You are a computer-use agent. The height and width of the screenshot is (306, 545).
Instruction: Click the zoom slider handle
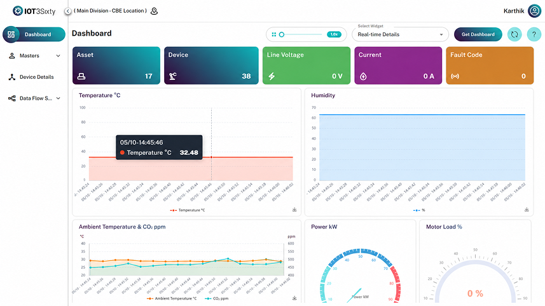[x=282, y=34]
